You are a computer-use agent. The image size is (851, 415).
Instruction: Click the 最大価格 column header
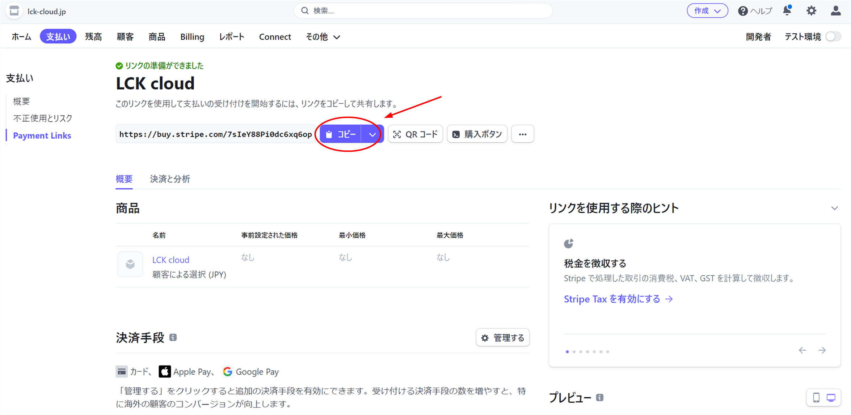[x=450, y=235]
